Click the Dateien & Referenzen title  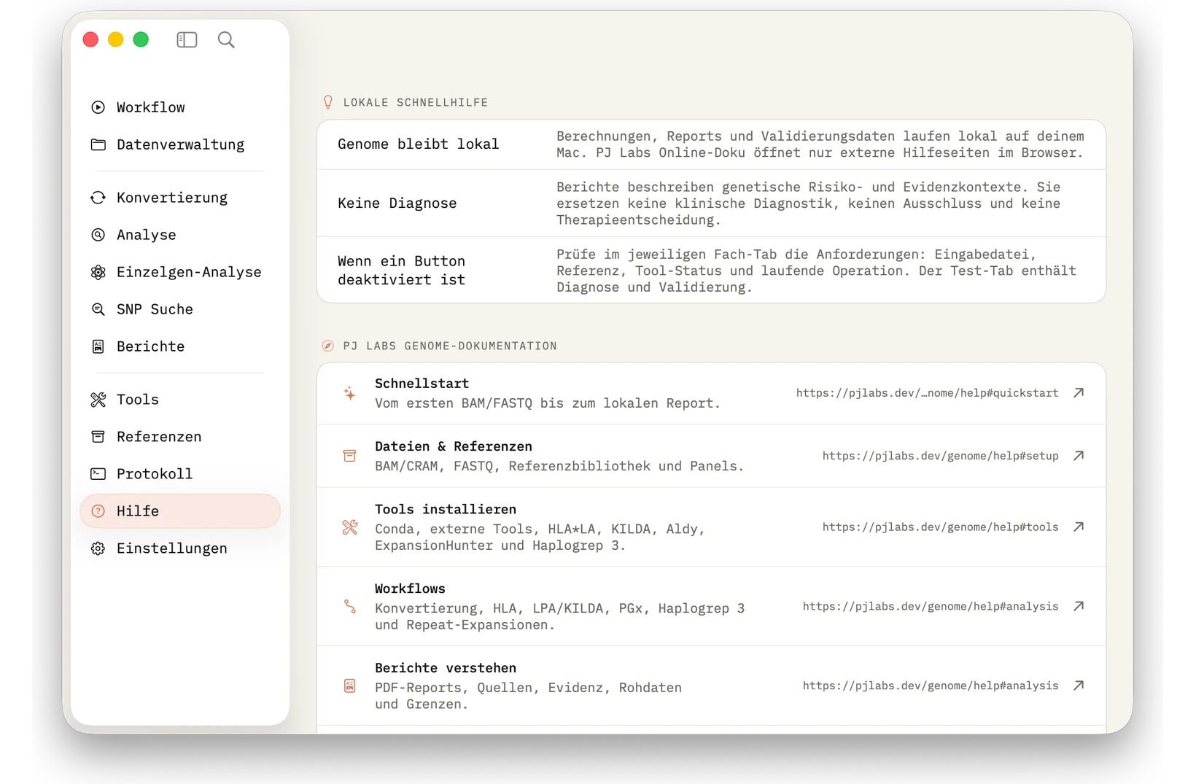453,446
